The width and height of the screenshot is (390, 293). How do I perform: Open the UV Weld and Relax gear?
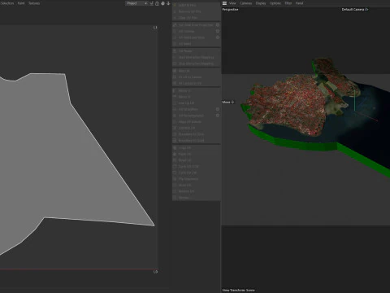(218, 37)
